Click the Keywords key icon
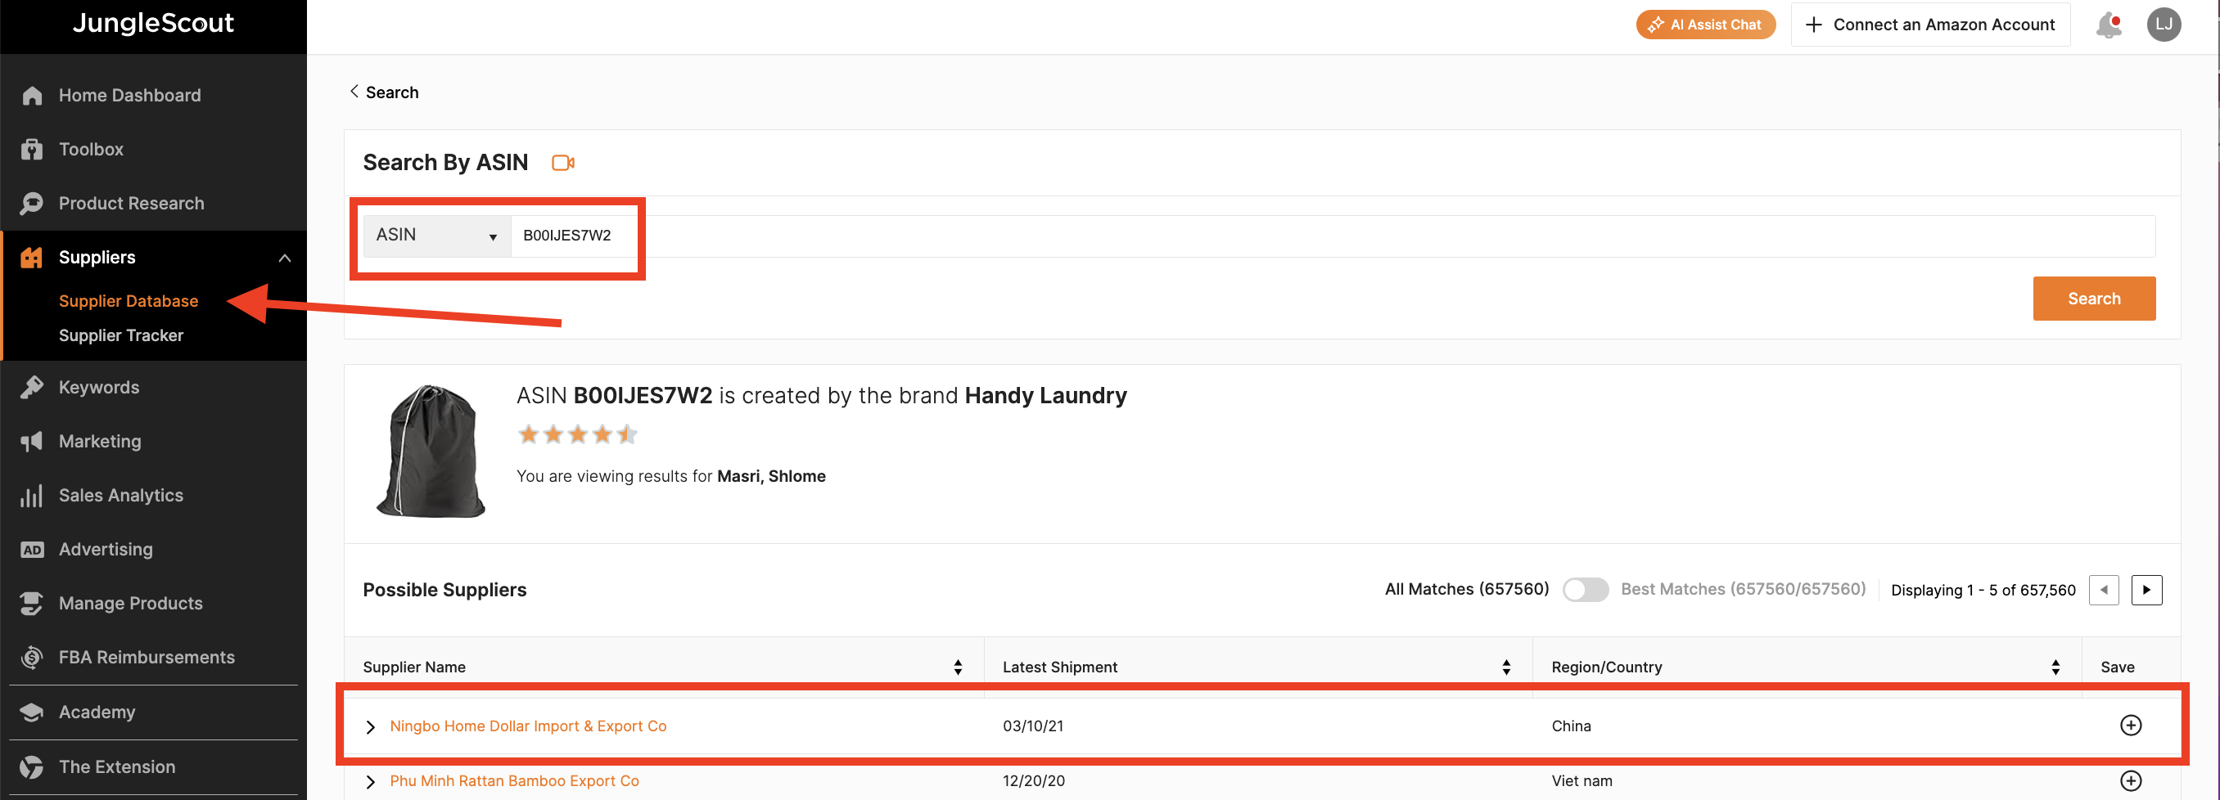2220x800 pixels. pyautogui.click(x=32, y=388)
